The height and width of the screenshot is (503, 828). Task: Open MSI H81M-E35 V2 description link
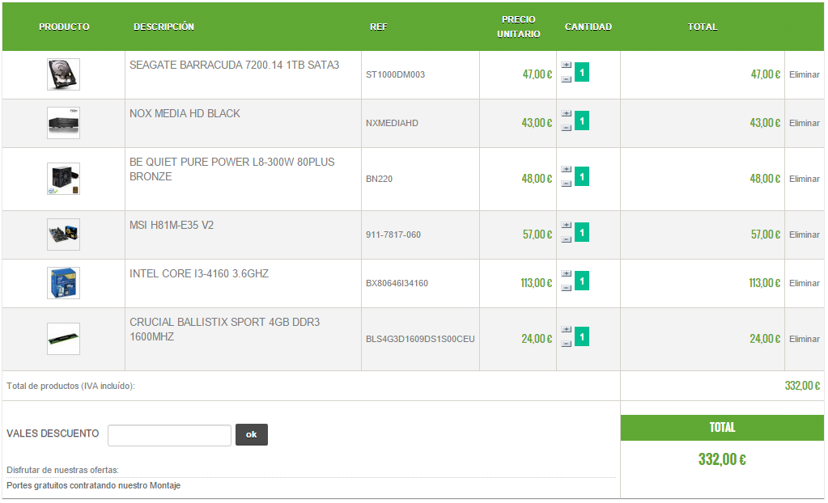pos(172,226)
